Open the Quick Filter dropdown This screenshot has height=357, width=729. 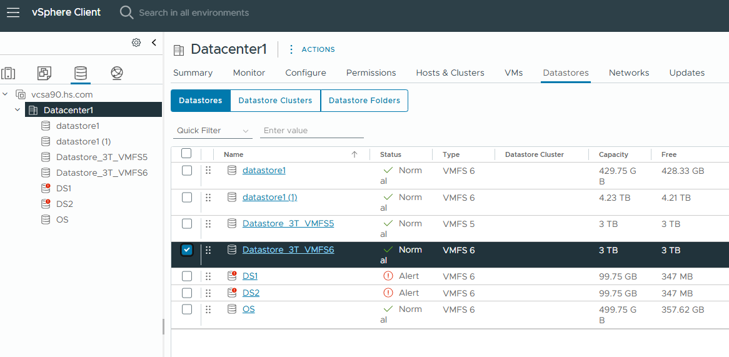212,131
